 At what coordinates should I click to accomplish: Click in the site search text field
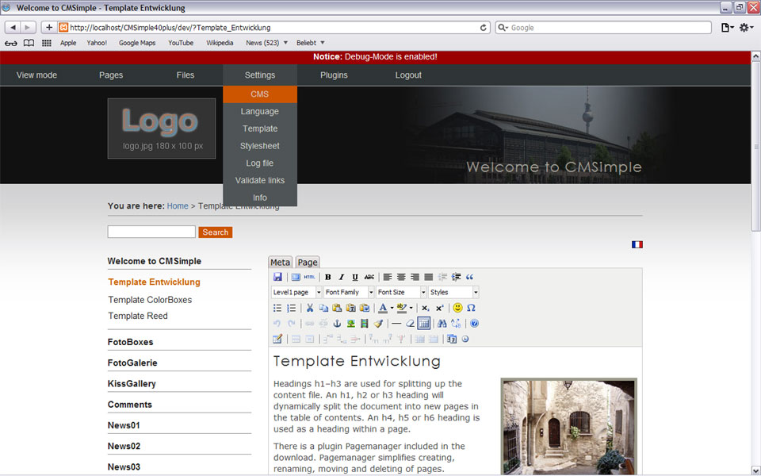pos(151,232)
